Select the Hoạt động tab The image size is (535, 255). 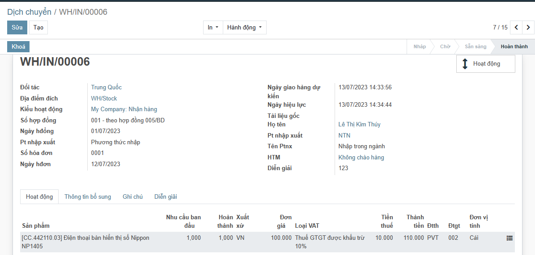point(39,197)
